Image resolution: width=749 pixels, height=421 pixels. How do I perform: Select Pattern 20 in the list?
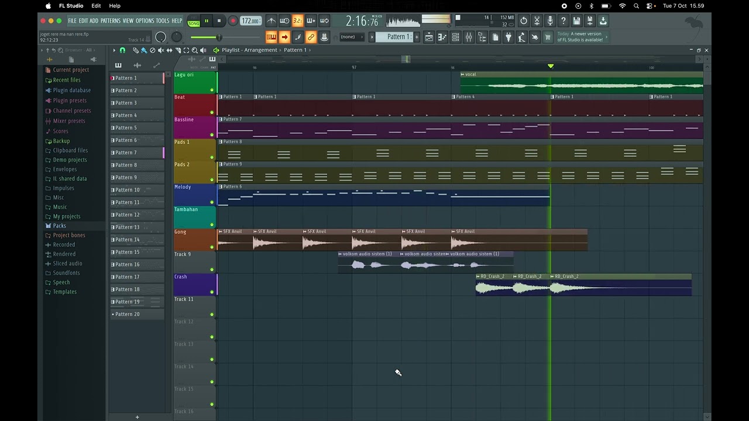137,314
